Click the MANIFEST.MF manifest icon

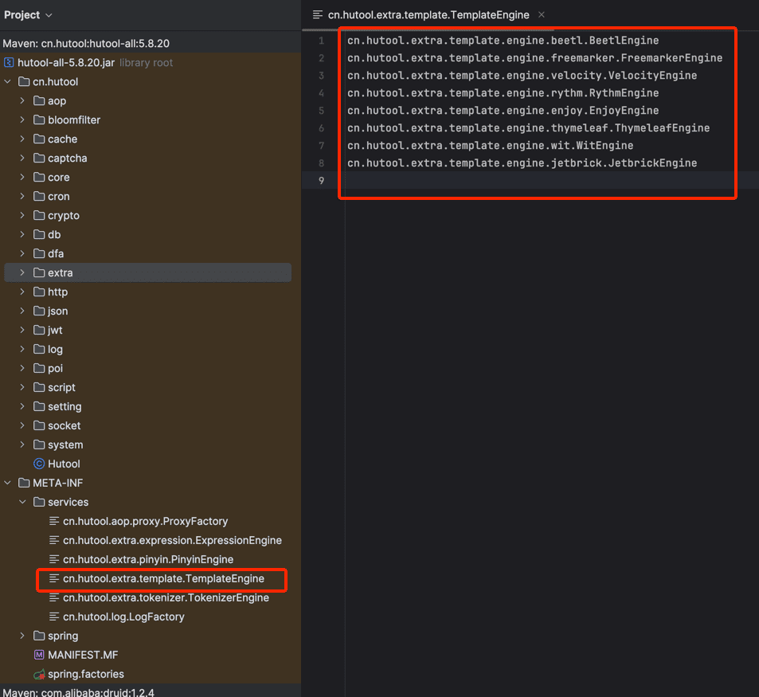tap(39, 655)
